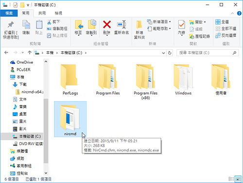This screenshot has width=243, height=183.
Task: Open Videos (影片) in the sidebar
Action: point(19,129)
